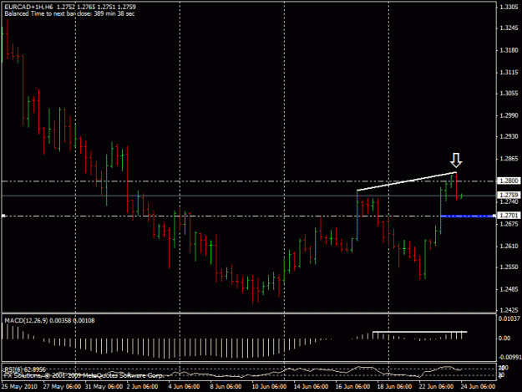
Task: Click the 1.2550 price axis value
Action: [x=509, y=267]
